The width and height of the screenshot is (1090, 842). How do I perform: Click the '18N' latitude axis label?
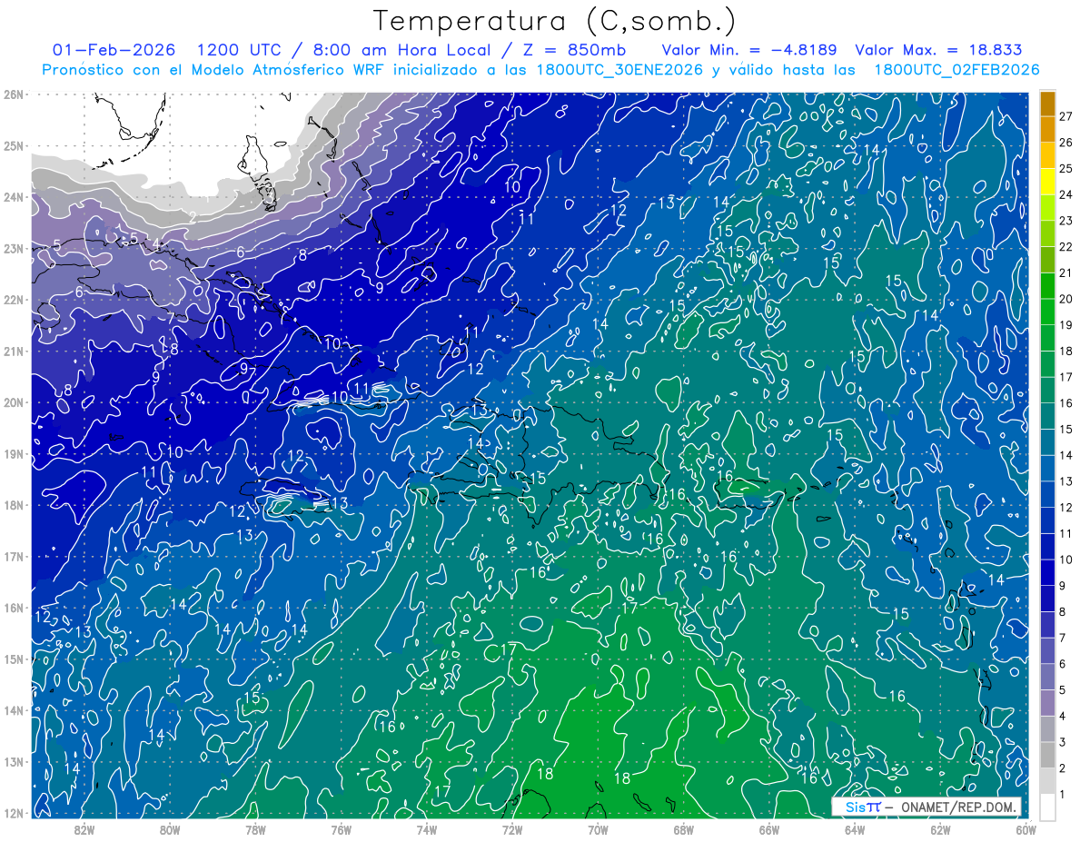tap(14, 505)
